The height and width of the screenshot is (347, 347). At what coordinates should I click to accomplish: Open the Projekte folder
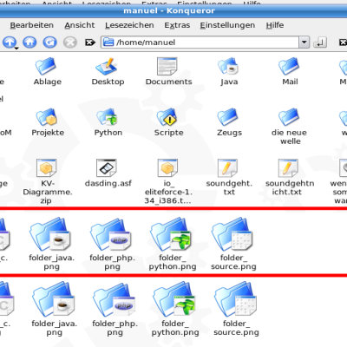(48, 122)
